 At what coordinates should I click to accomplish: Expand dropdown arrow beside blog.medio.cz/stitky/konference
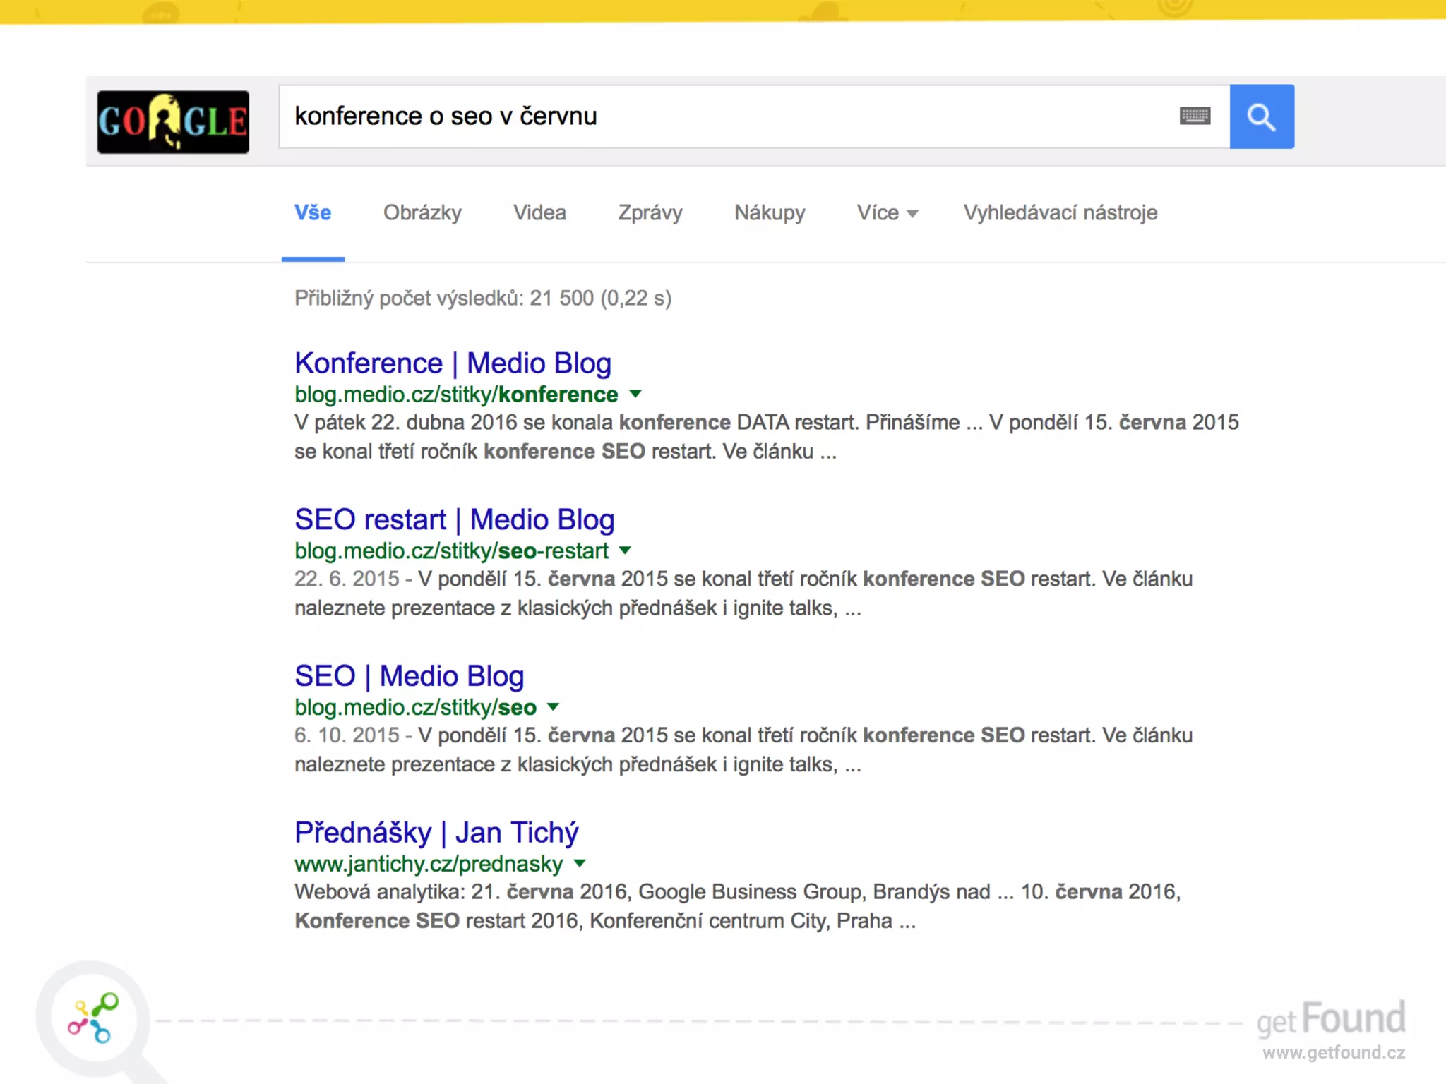click(635, 394)
